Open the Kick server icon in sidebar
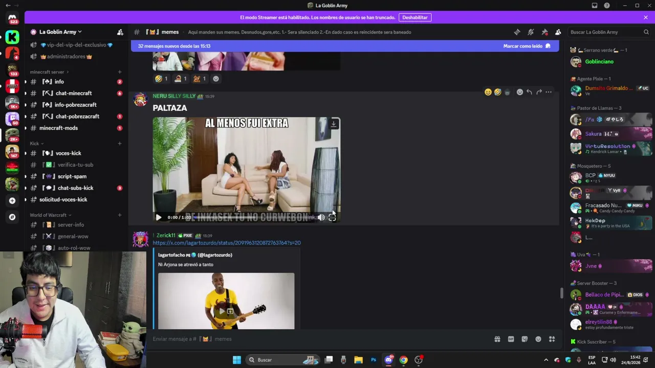The width and height of the screenshot is (655, 368). coord(12,37)
